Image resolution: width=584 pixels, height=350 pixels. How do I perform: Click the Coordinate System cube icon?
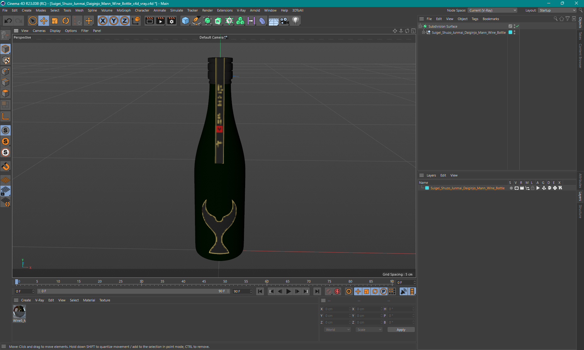(136, 21)
